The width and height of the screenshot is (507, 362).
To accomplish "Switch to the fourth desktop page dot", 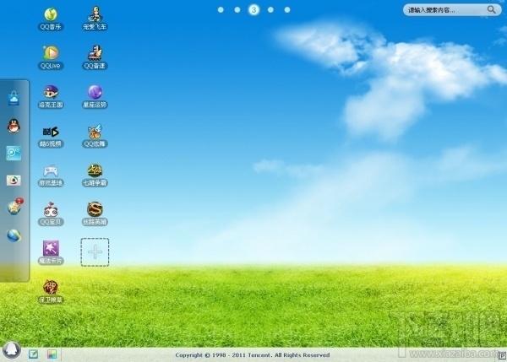I will click(270, 10).
